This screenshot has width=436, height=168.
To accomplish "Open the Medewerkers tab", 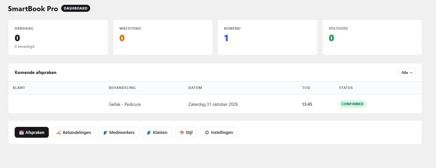I will point(119,132).
